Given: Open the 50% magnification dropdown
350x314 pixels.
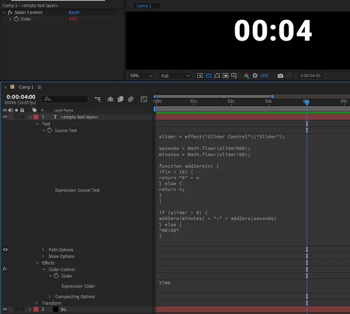Looking at the screenshot, I should [141, 76].
